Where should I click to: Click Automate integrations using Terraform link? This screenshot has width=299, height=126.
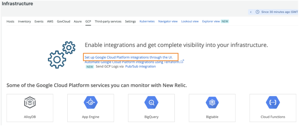[x=132, y=62]
